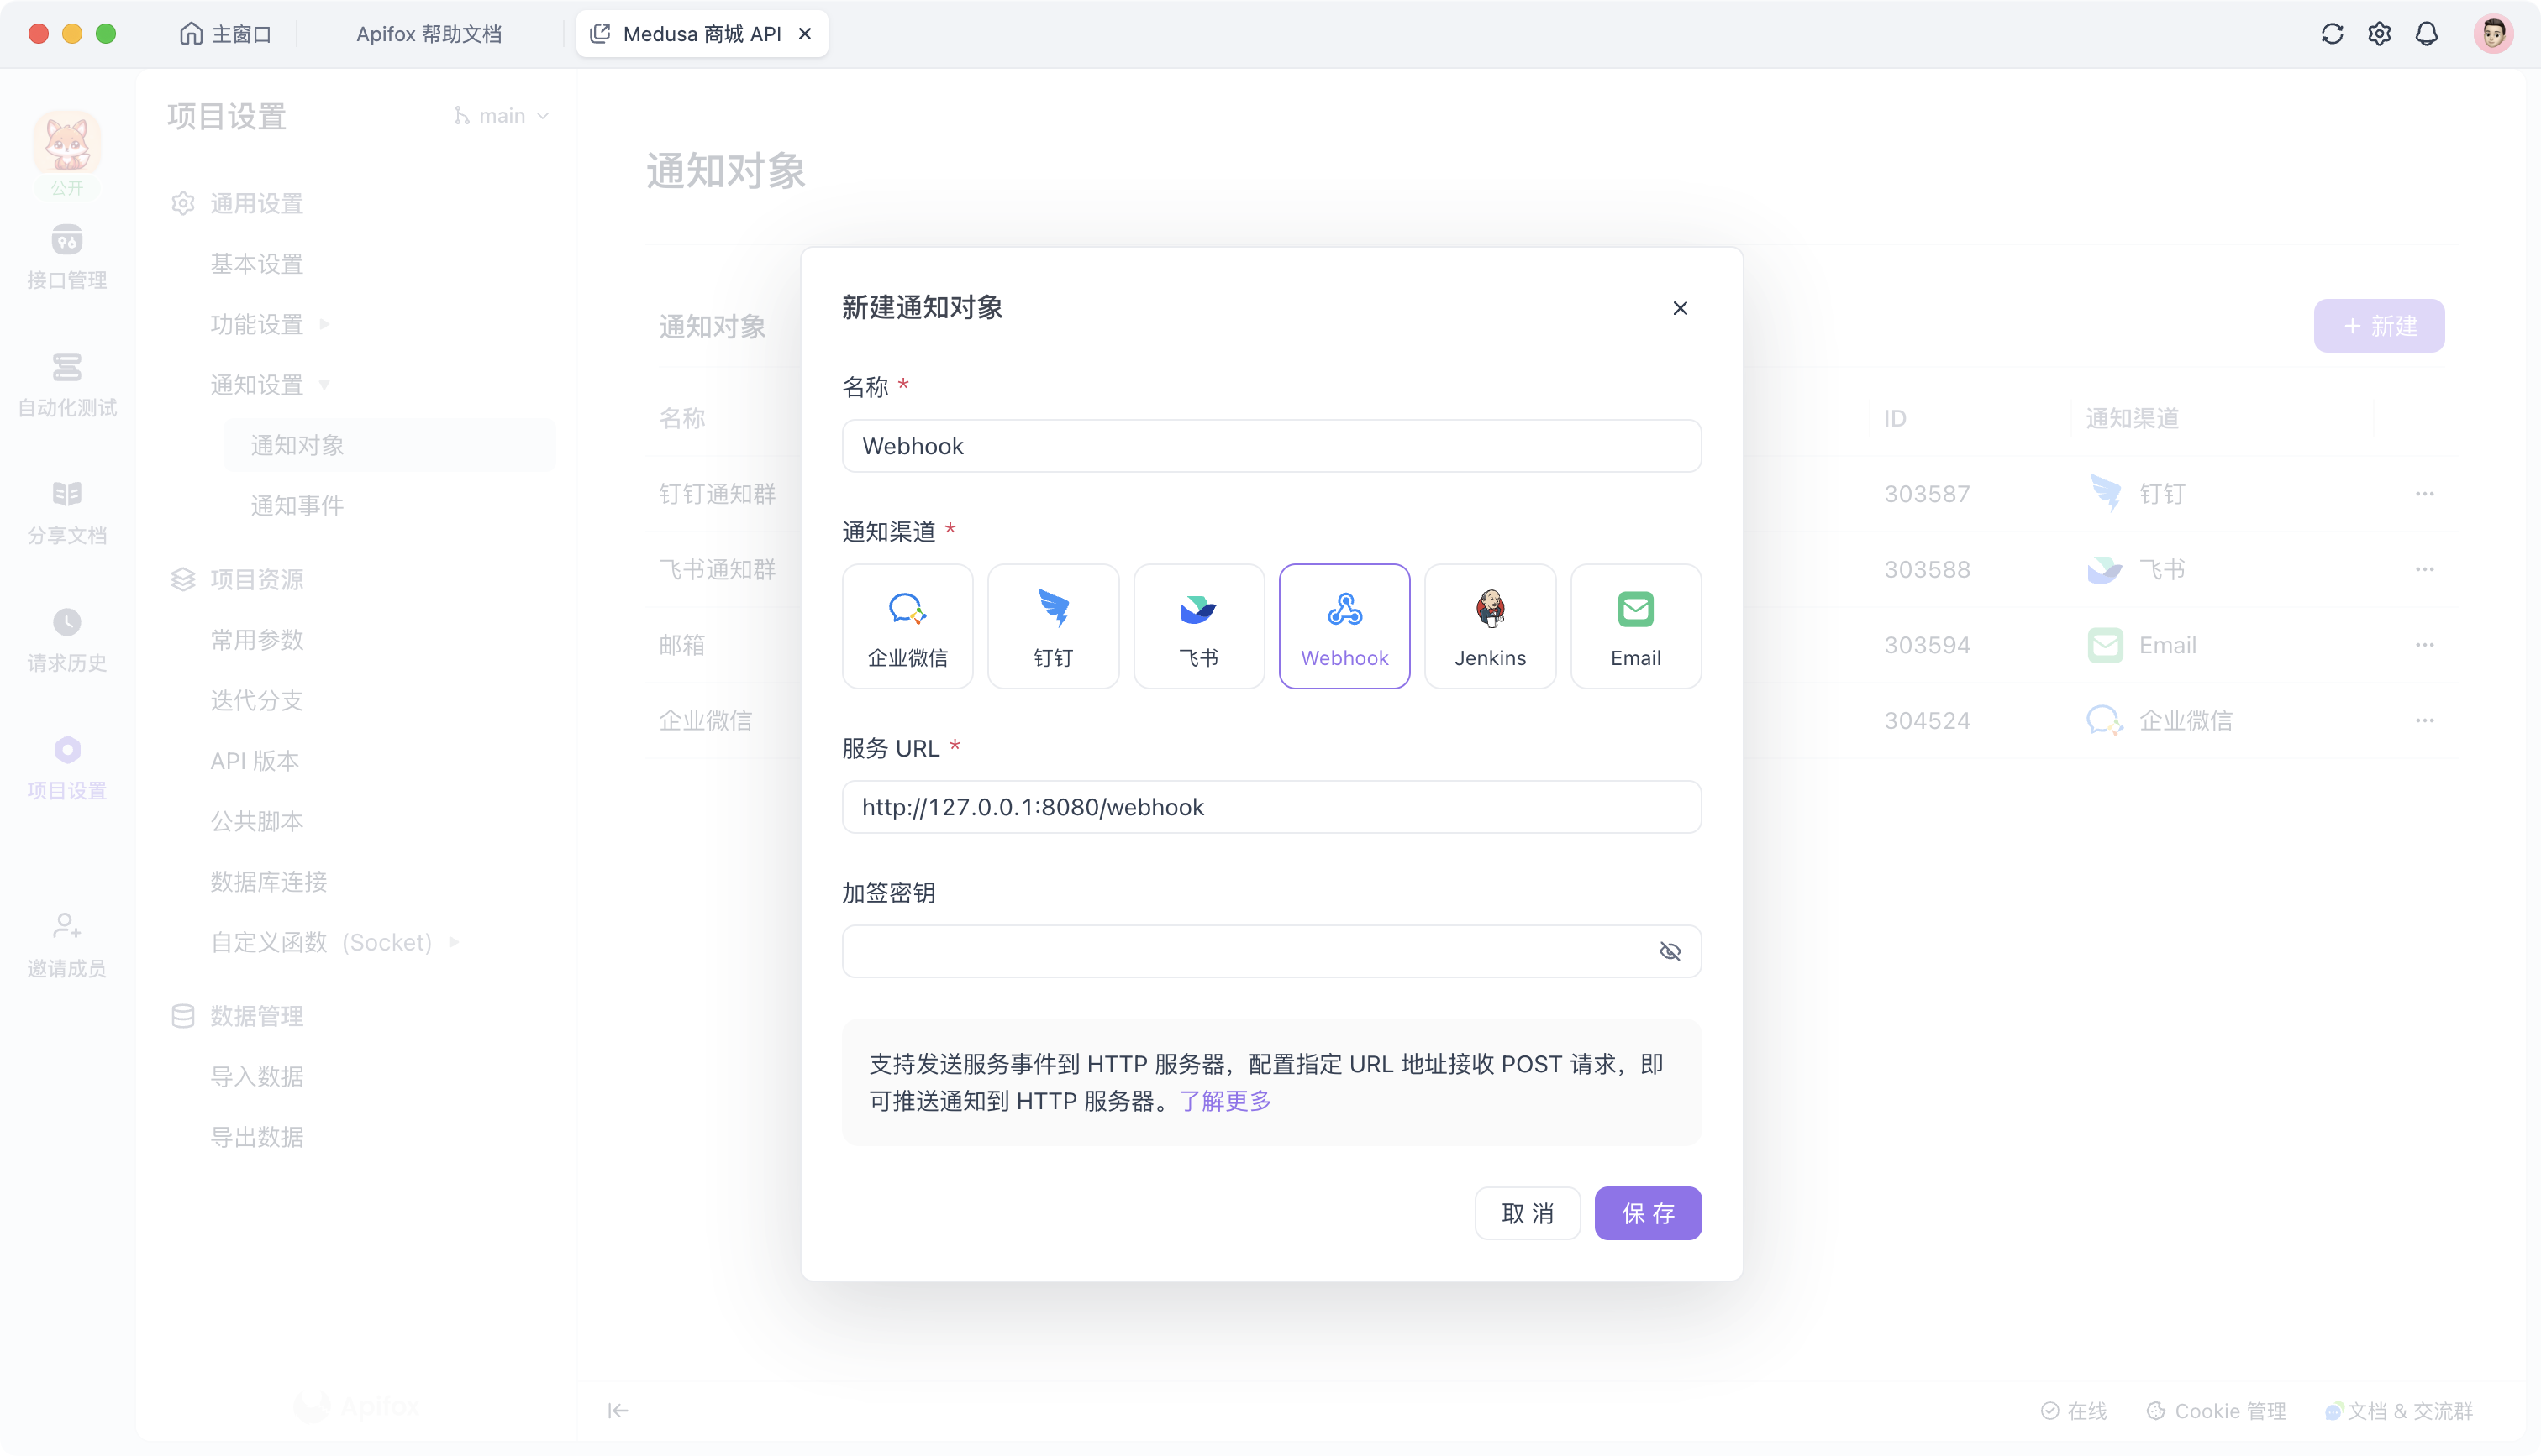Select the 飞书 notification channel icon
The image size is (2541, 1456).
coord(1198,625)
